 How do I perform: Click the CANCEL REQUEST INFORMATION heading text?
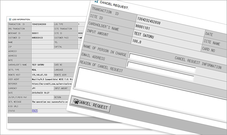point(198,63)
